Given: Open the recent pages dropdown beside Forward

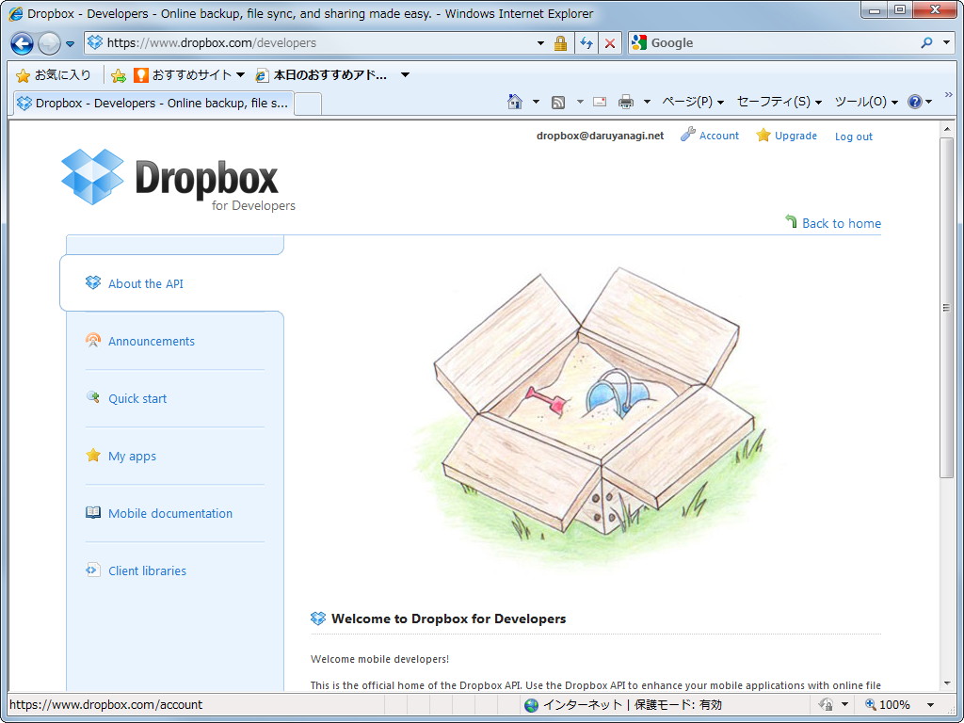Looking at the screenshot, I should click(70, 44).
